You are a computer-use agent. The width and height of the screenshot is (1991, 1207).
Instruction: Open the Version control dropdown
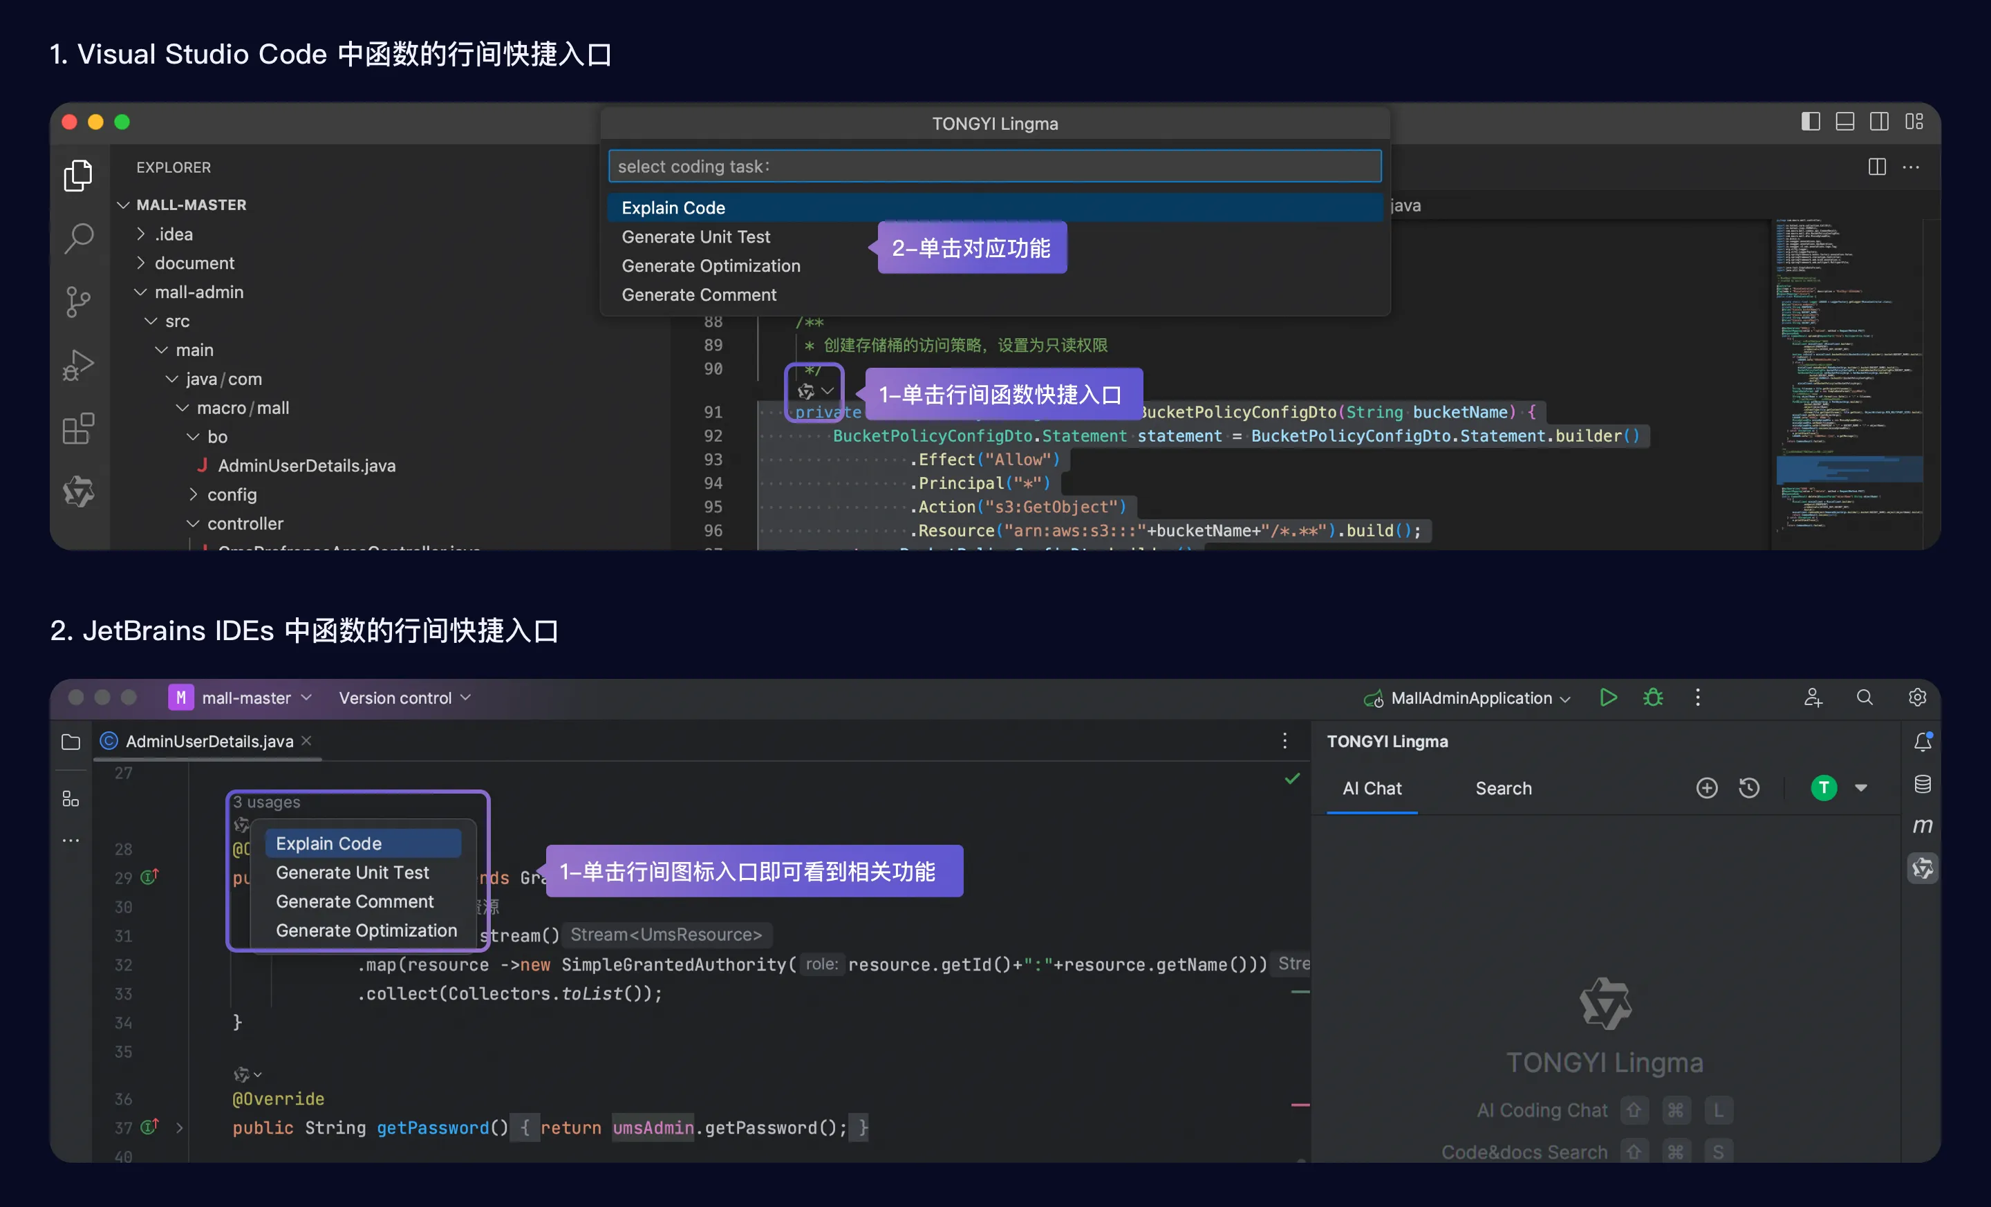[404, 698]
